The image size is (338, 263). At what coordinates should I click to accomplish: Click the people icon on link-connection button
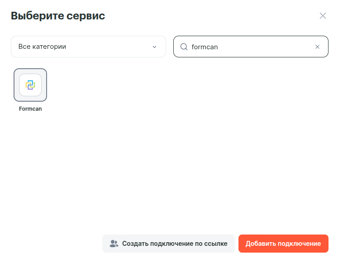pos(114,244)
